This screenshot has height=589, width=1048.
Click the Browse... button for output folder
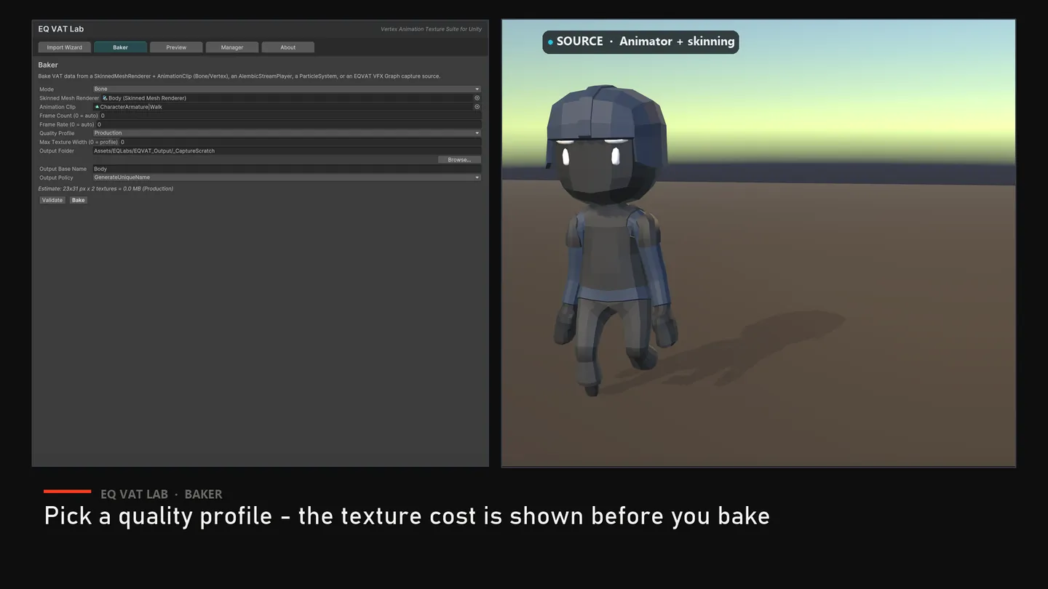[459, 160]
